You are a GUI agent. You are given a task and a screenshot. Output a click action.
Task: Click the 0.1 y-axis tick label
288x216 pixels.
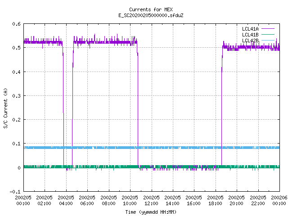(x=16, y=144)
